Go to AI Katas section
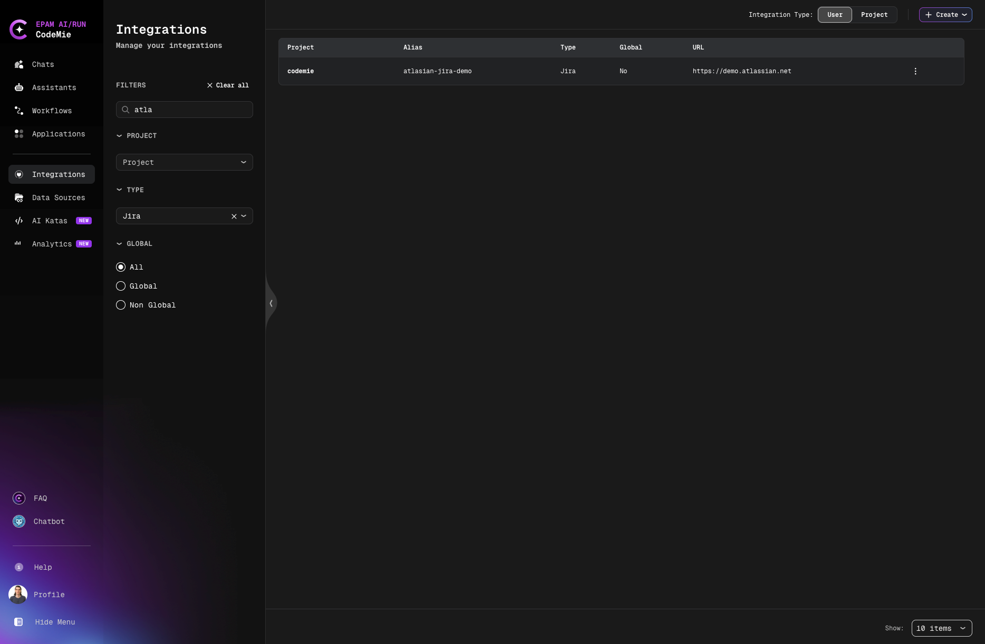Viewport: 985px width, 644px height. [x=49, y=221]
